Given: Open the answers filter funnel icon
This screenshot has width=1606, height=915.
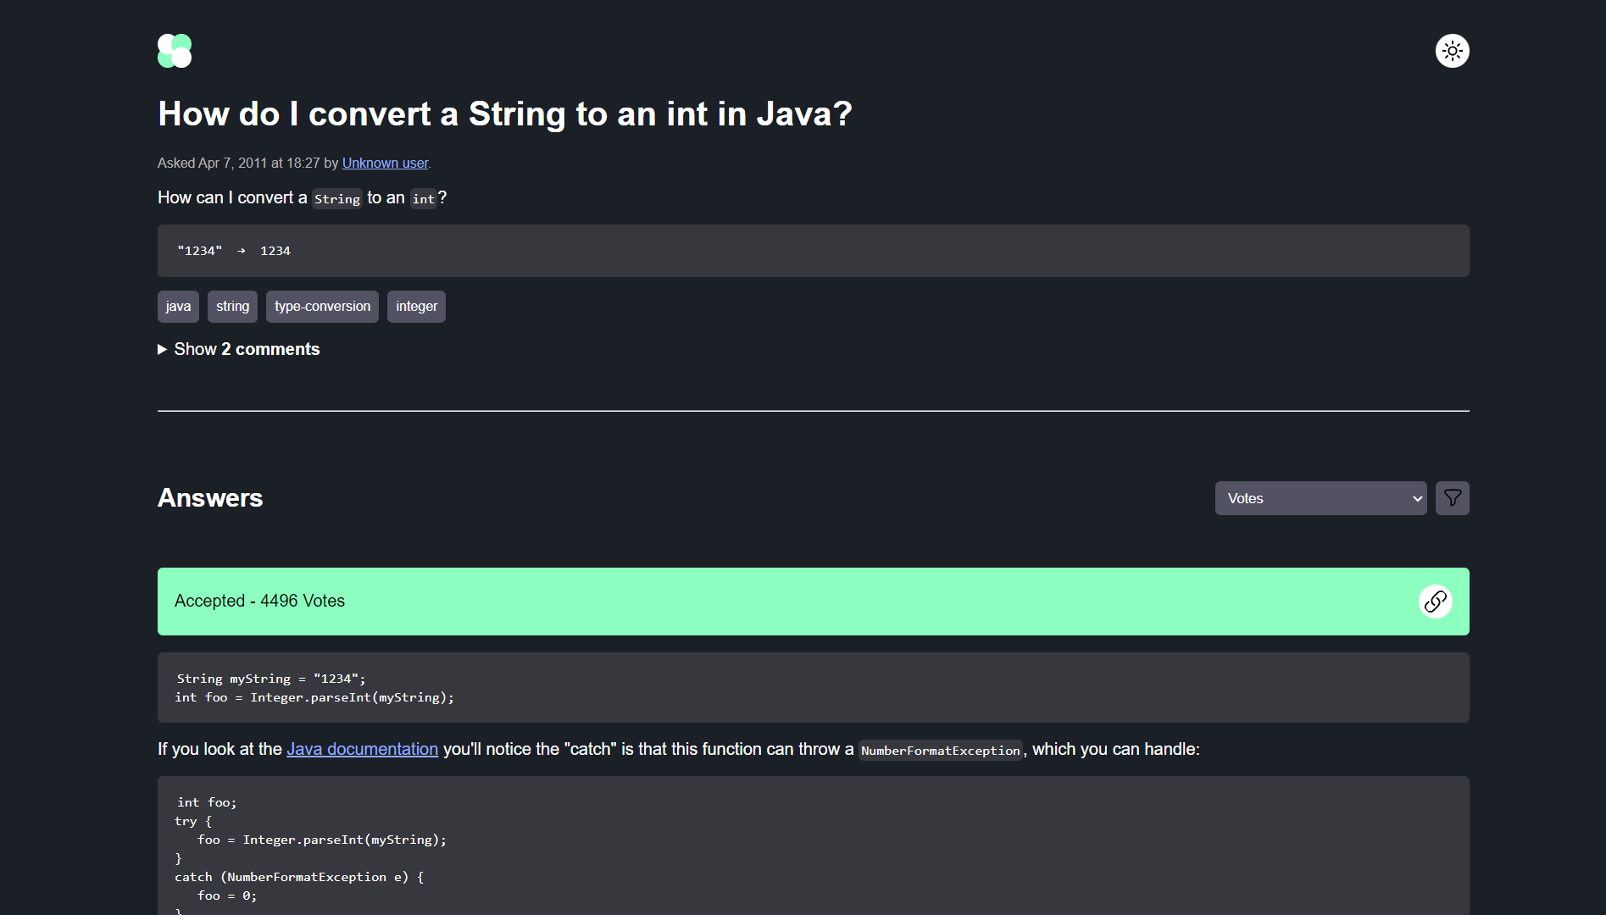Looking at the screenshot, I should (x=1452, y=498).
